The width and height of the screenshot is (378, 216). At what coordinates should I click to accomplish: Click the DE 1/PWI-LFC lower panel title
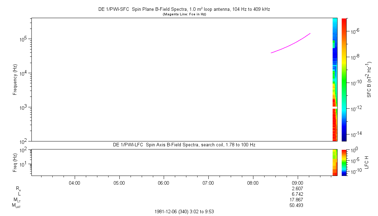(184, 145)
